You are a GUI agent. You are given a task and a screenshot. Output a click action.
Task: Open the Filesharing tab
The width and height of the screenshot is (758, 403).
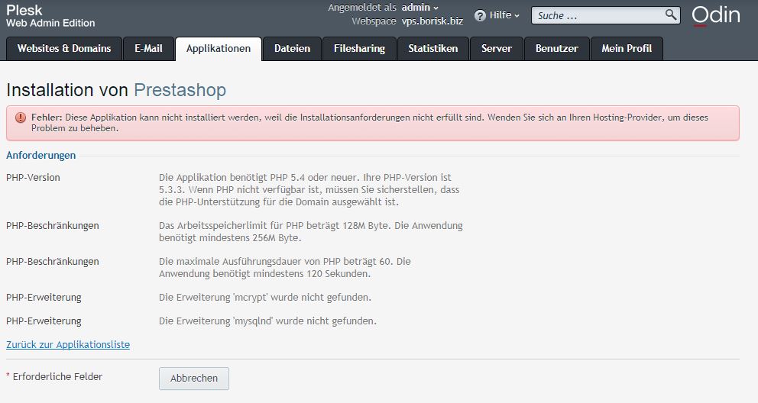click(359, 49)
